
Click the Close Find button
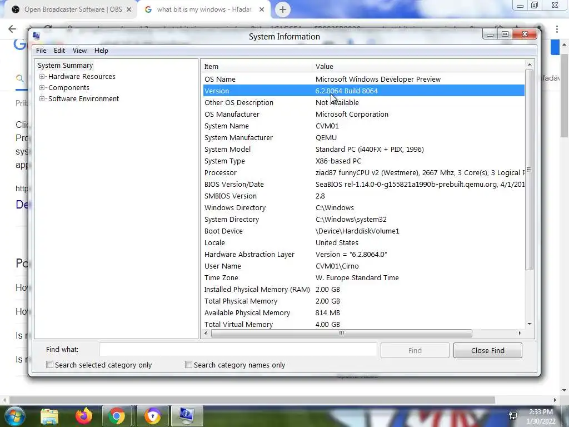(x=488, y=350)
